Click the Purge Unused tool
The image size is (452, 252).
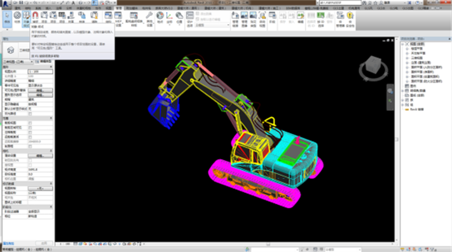coord(95,17)
